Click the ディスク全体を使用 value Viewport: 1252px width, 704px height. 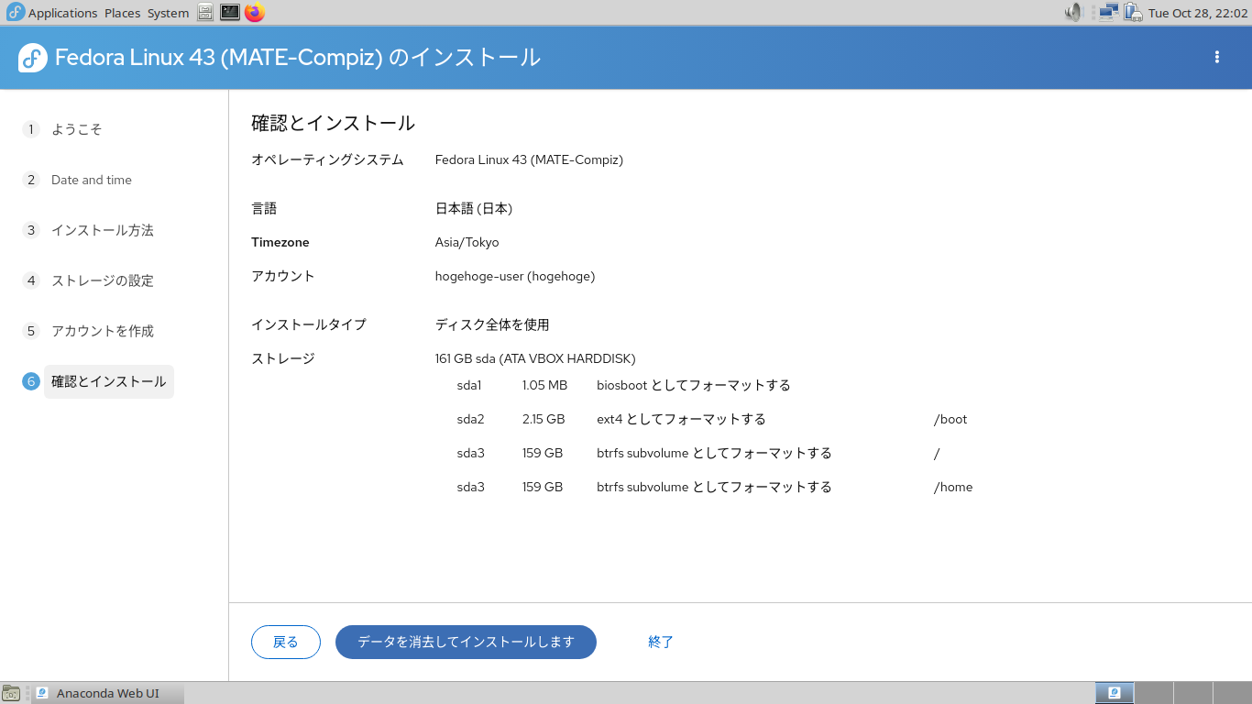click(x=492, y=324)
